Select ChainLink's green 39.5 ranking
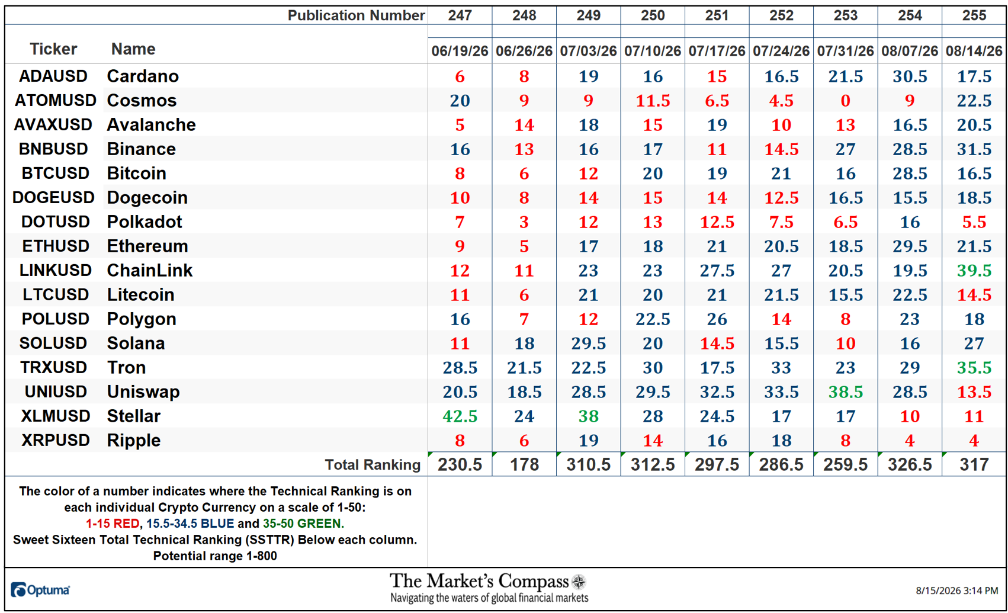This screenshot has width=1008, height=613. tap(974, 271)
